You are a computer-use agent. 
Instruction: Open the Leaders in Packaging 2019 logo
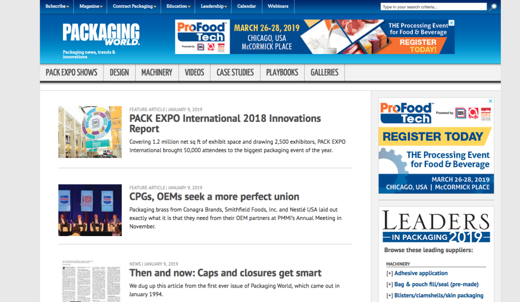[x=436, y=226]
